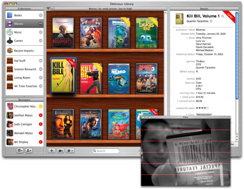Switch to shelf cover view

49,9
